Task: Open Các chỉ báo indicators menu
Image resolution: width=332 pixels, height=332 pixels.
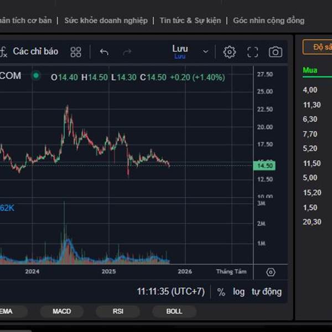Action: (35, 51)
